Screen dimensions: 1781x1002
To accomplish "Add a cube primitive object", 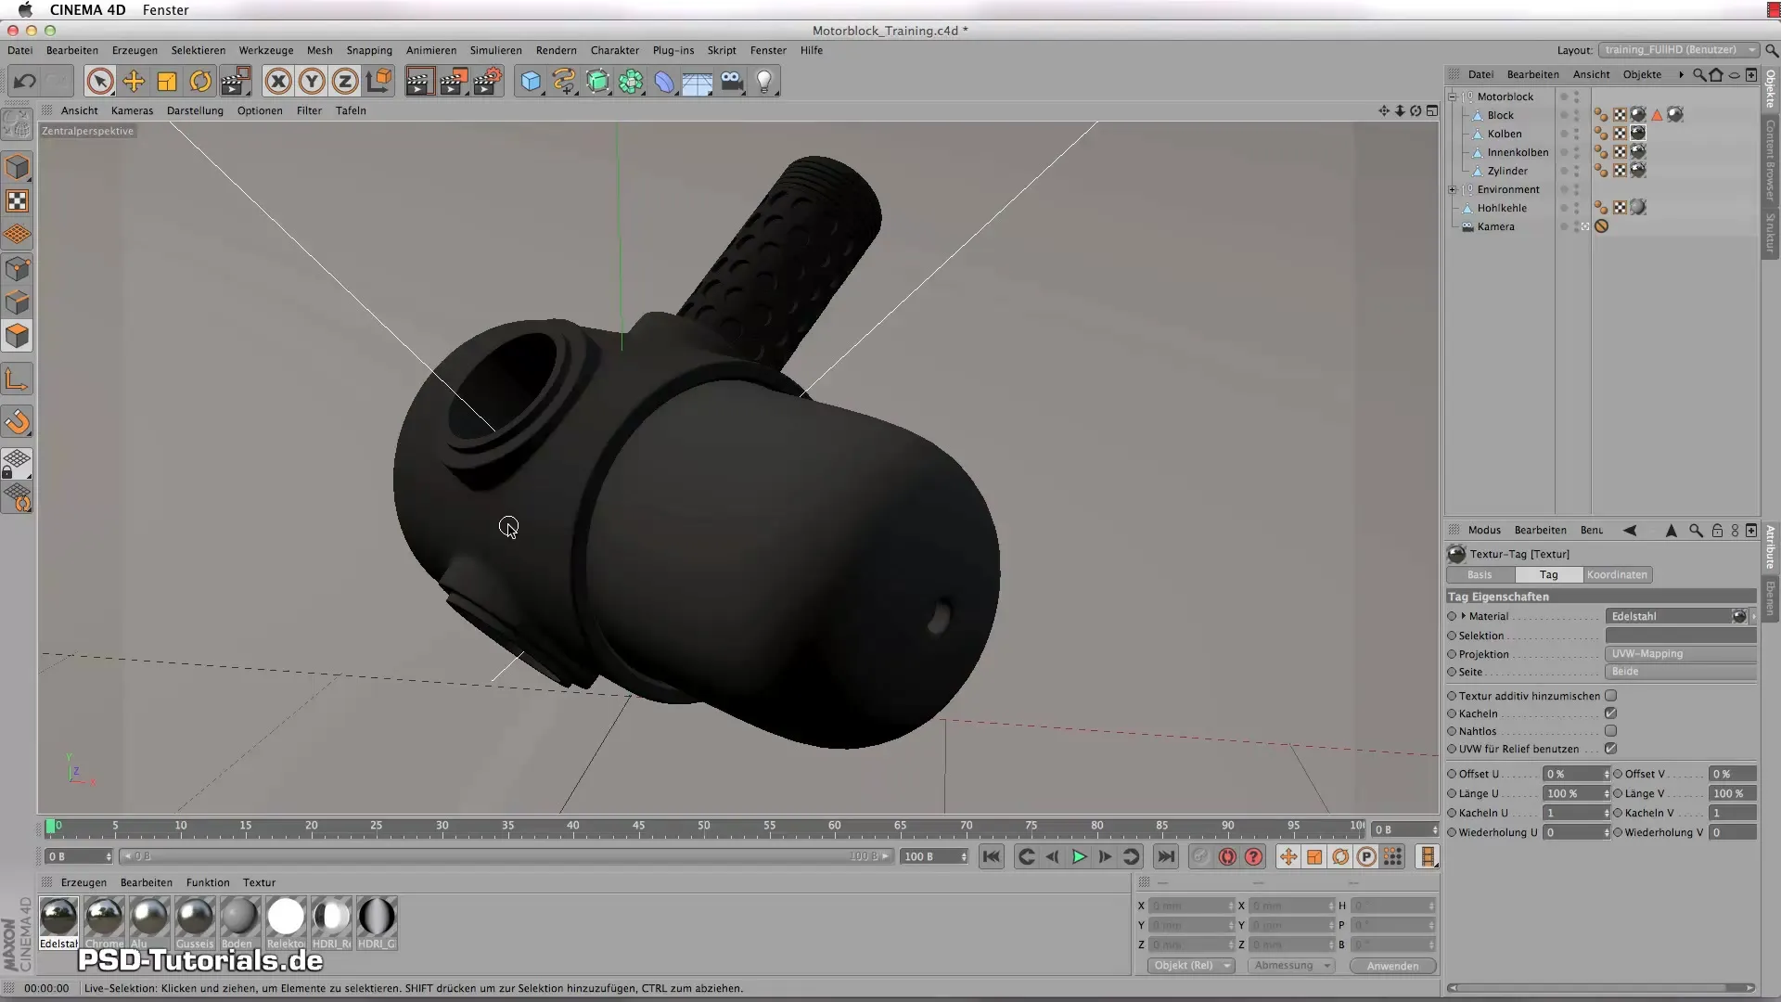I will click(x=530, y=82).
